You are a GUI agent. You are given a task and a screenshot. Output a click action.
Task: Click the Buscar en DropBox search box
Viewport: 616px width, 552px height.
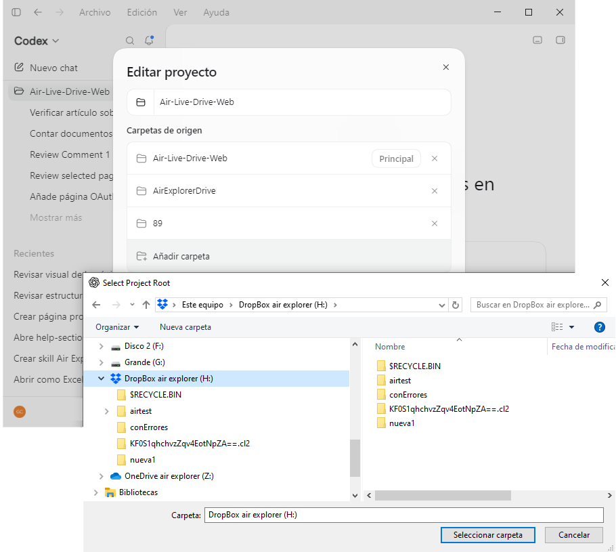point(538,305)
